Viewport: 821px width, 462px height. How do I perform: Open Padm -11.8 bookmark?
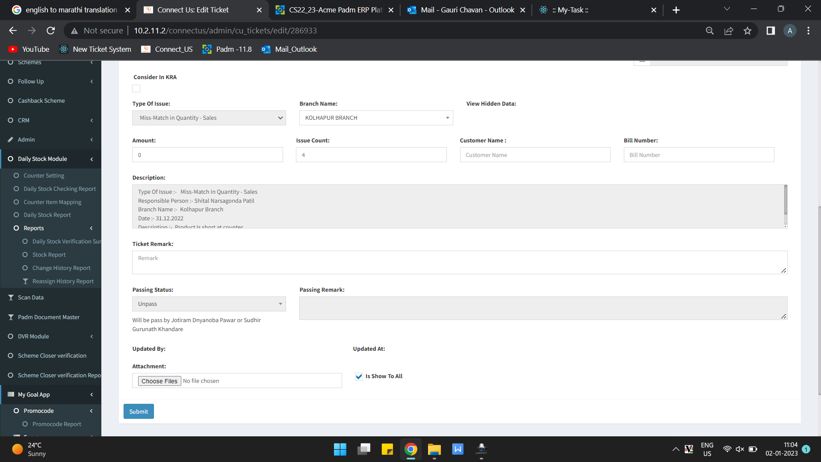pos(227,49)
